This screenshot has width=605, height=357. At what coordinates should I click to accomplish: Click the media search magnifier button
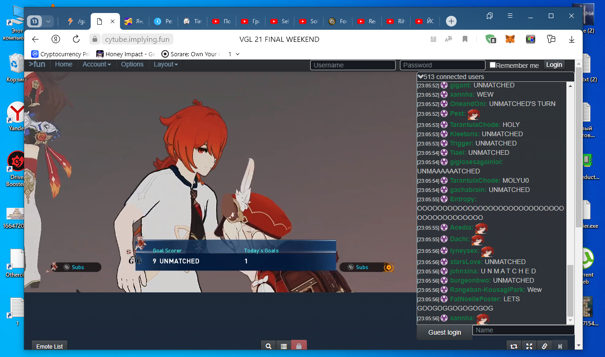point(269,346)
